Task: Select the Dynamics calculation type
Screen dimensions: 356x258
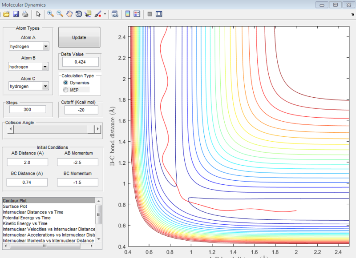Action: coord(66,83)
